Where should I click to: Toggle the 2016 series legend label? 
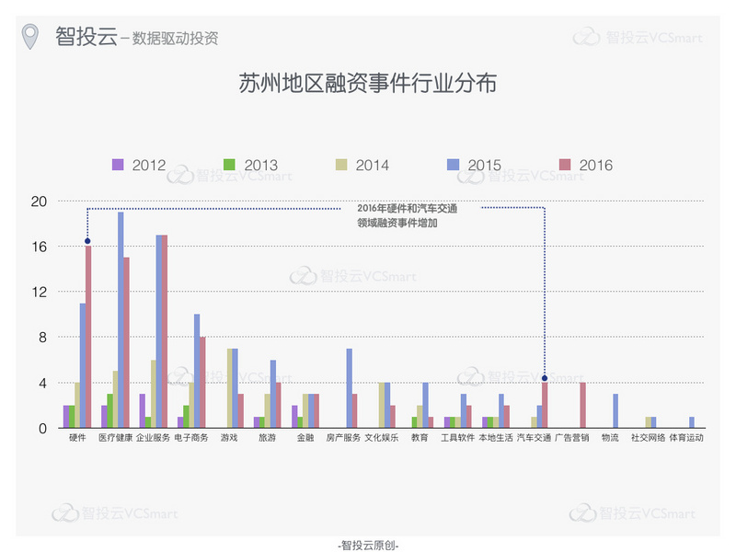point(596,166)
